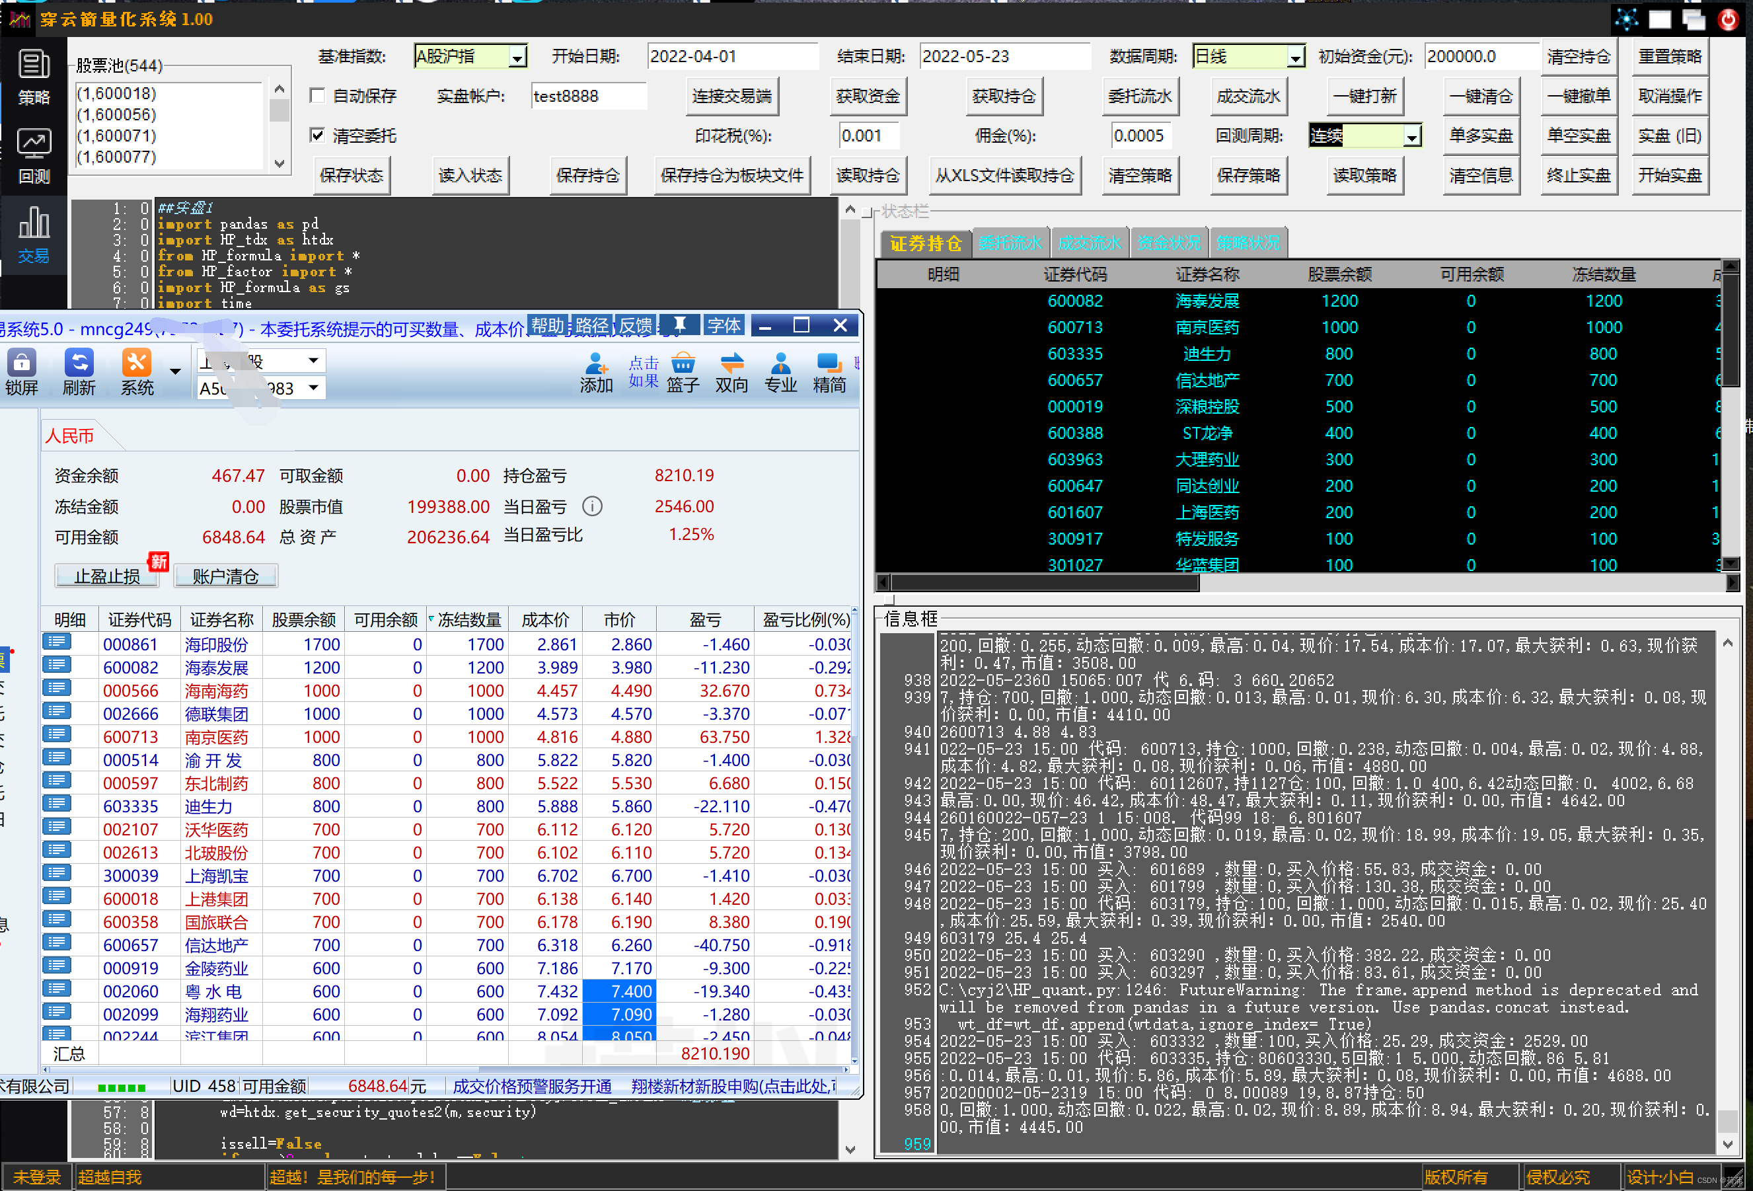The height and width of the screenshot is (1191, 1753).
Task: Click the 止盈止损 button
Action: (x=106, y=576)
